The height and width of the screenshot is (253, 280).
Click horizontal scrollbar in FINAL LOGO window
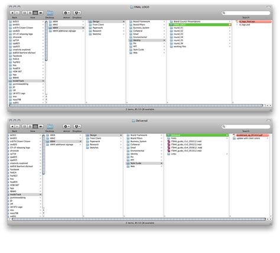(136, 105)
